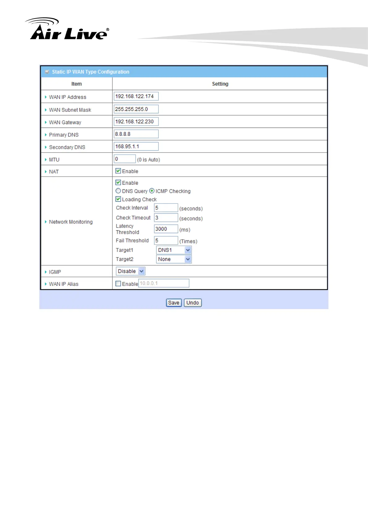Click the MTU value field
Screen dimensions: 368x520
(x=125, y=159)
